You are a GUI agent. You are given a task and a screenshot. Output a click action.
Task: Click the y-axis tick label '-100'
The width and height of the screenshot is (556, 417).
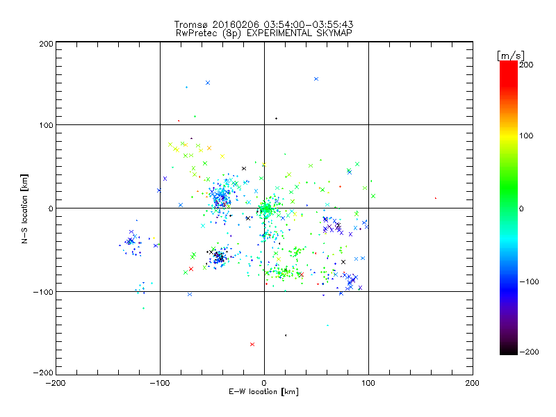tap(43, 292)
